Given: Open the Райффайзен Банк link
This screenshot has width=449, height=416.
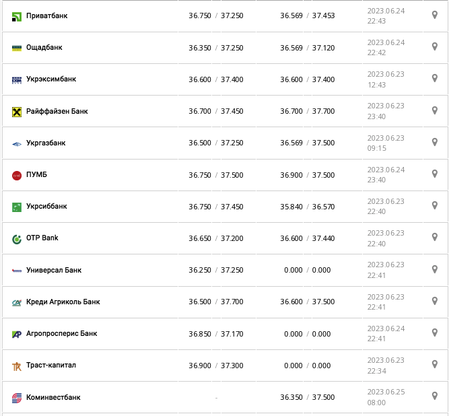Looking at the screenshot, I should pyautogui.click(x=57, y=112).
